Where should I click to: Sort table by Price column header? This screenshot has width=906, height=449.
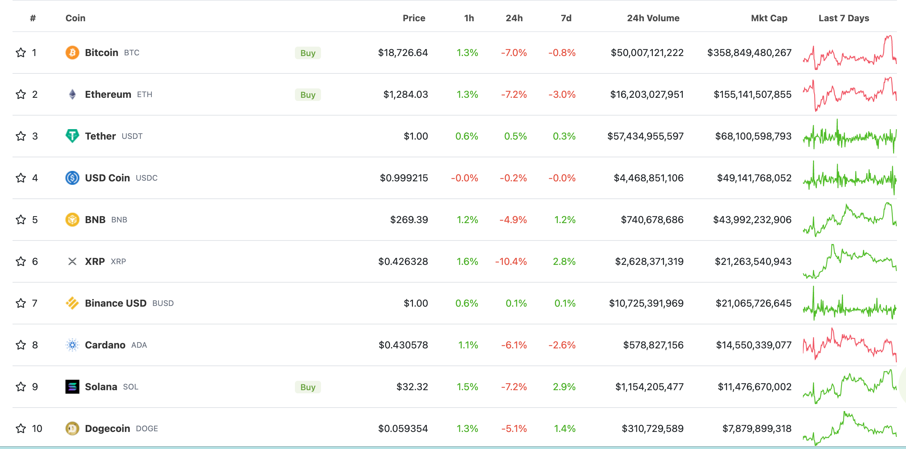pos(414,18)
